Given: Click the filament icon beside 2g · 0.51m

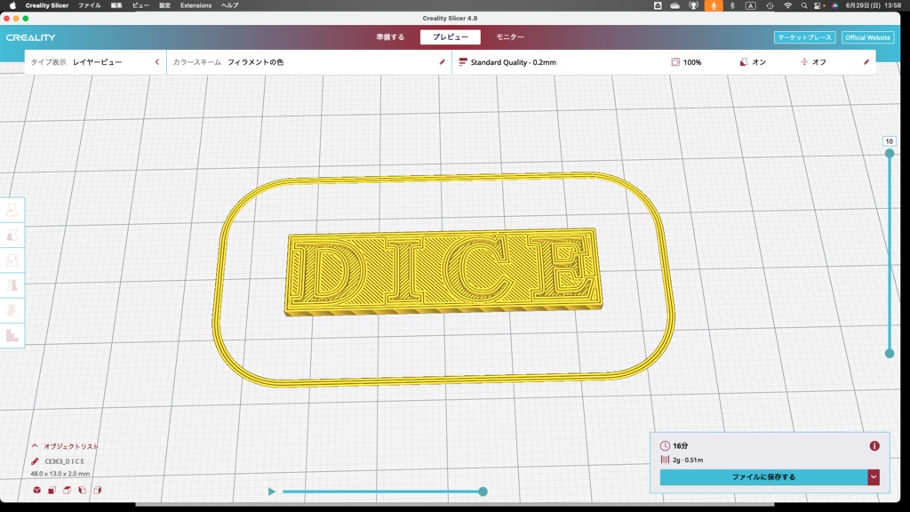Looking at the screenshot, I should (665, 460).
